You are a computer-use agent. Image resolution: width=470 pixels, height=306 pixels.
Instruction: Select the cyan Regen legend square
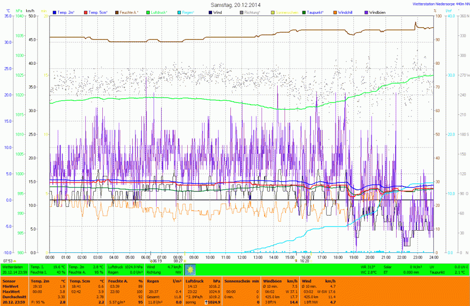(x=179, y=11)
